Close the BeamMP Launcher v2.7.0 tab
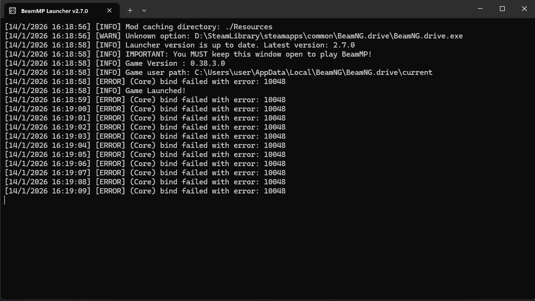Screen dimensions: 535x301 (110, 11)
